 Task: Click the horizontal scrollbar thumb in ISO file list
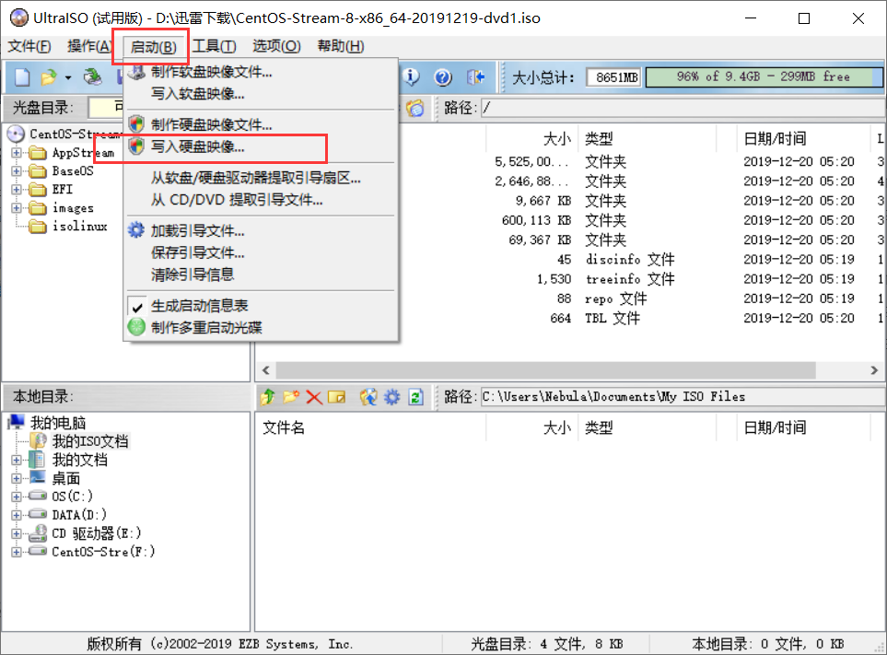pos(545,370)
